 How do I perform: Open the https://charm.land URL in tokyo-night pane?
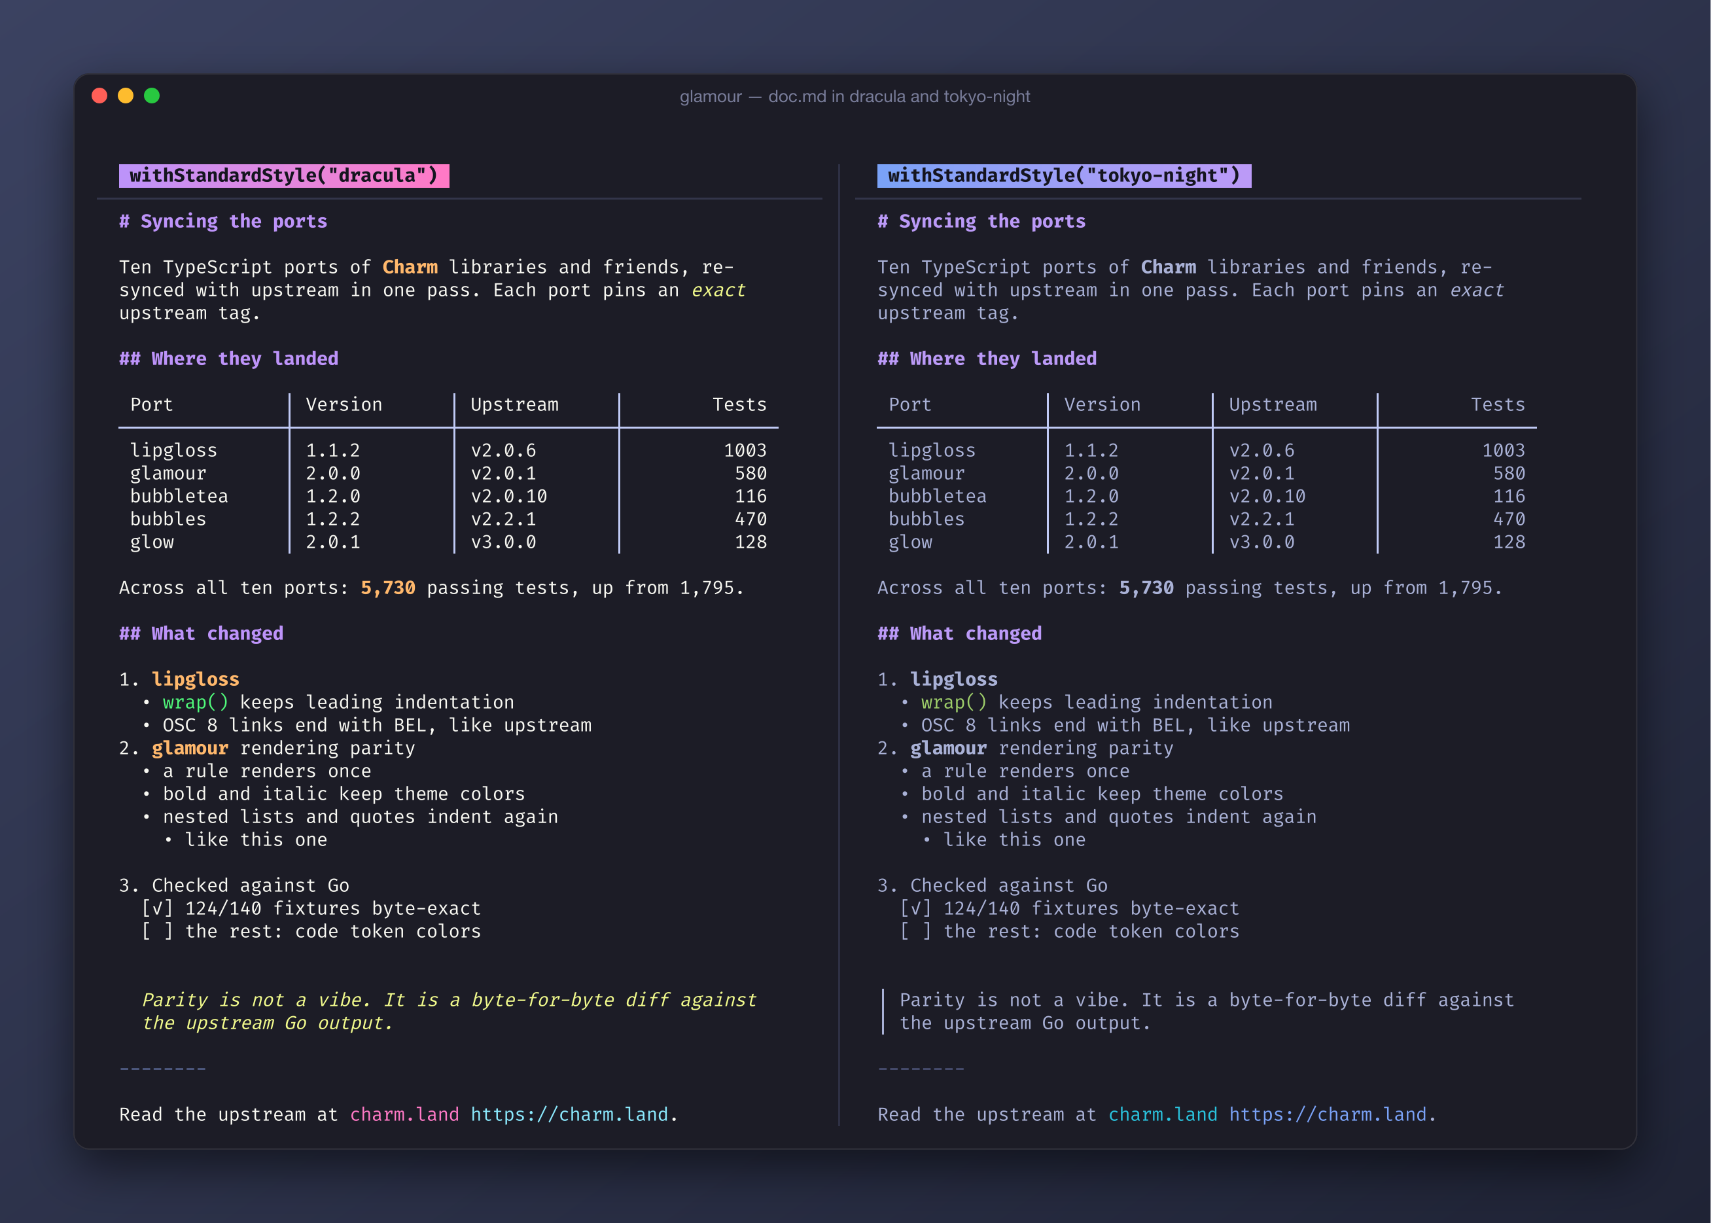1328,1114
